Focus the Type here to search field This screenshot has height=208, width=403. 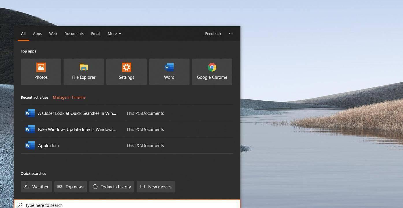pyautogui.click(x=127, y=204)
